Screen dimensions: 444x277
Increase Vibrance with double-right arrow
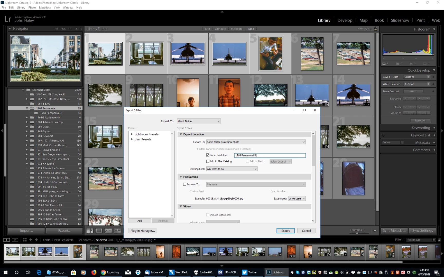pyautogui.click(x=427, y=113)
